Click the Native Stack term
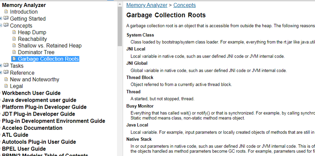 [139, 139]
